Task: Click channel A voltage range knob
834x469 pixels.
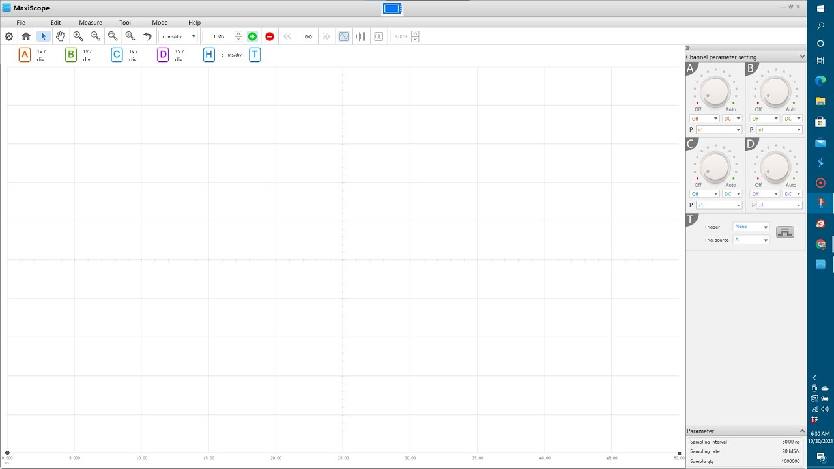Action: [715, 91]
